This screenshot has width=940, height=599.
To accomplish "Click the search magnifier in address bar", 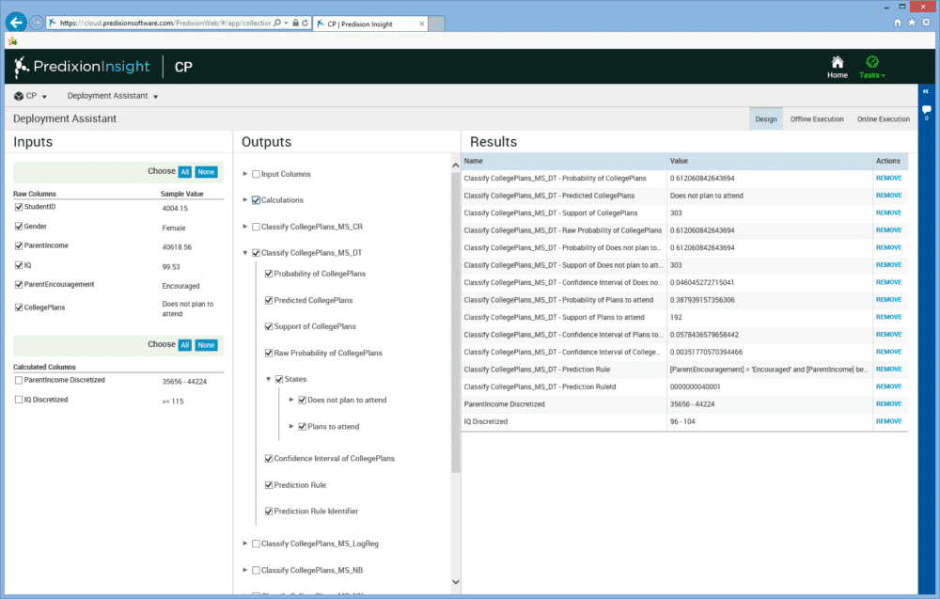I will point(277,23).
